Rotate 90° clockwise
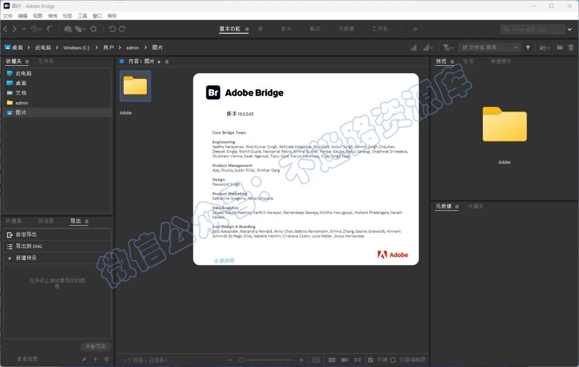This screenshot has height=367, width=579. 122,29
